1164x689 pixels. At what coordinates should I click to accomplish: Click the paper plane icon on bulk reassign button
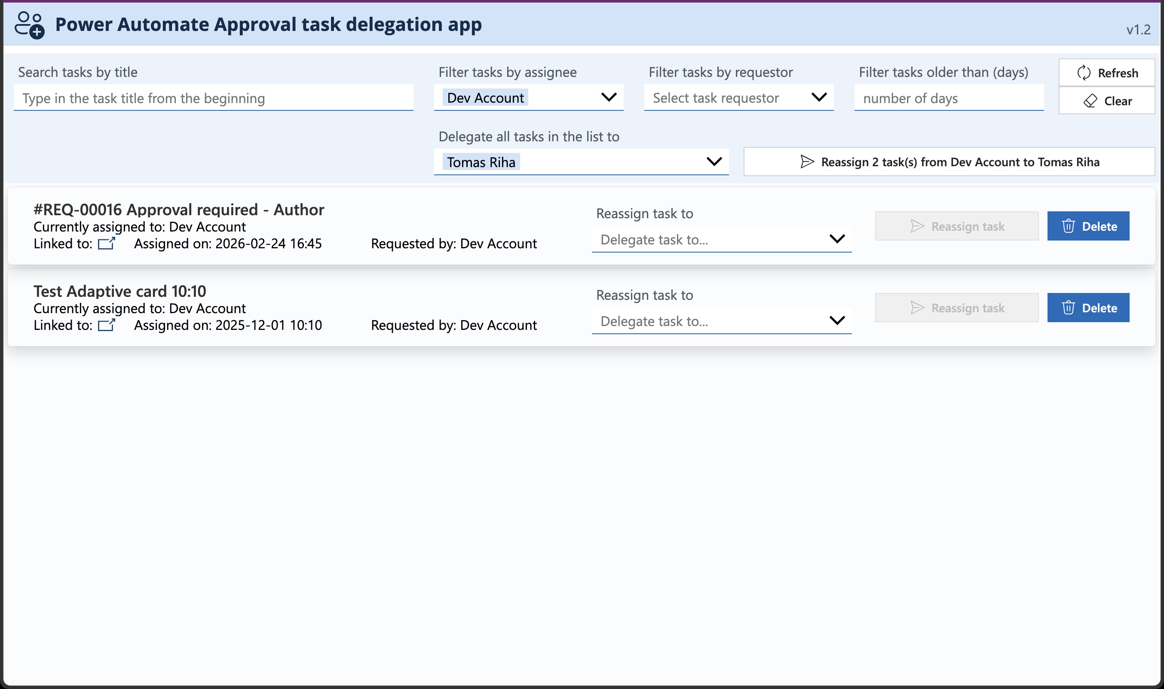pyautogui.click(x=807, y=162)
